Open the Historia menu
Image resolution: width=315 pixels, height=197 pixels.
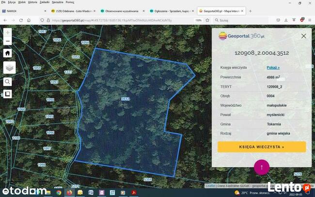coord(32,2)
